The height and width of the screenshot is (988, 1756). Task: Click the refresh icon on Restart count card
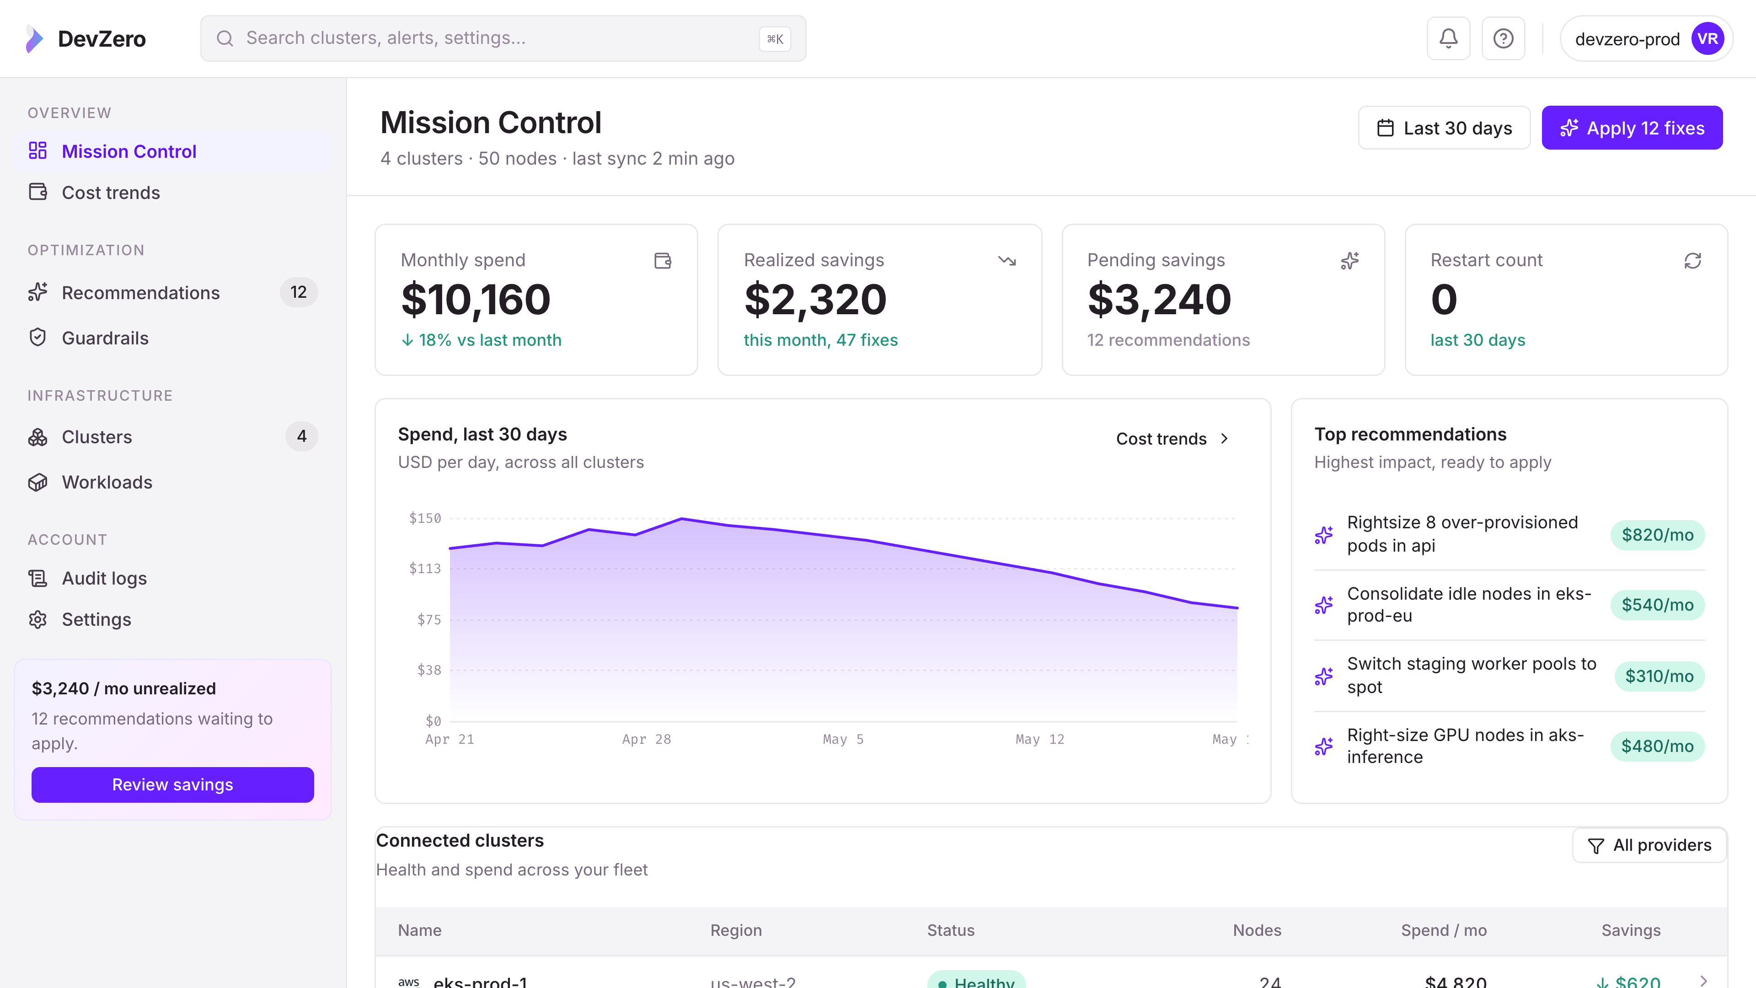click(1692, 260)
